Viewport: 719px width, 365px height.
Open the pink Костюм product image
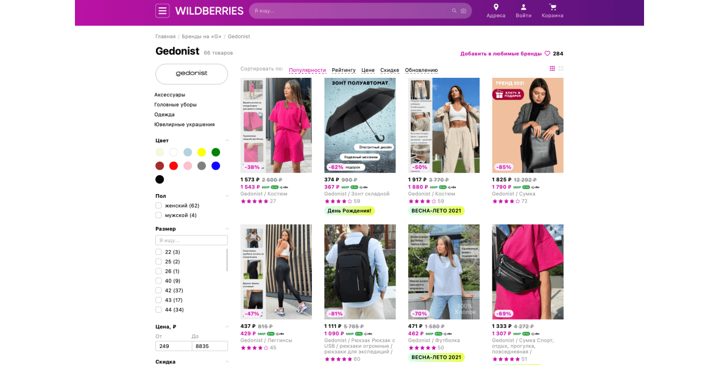coord(277,125)
